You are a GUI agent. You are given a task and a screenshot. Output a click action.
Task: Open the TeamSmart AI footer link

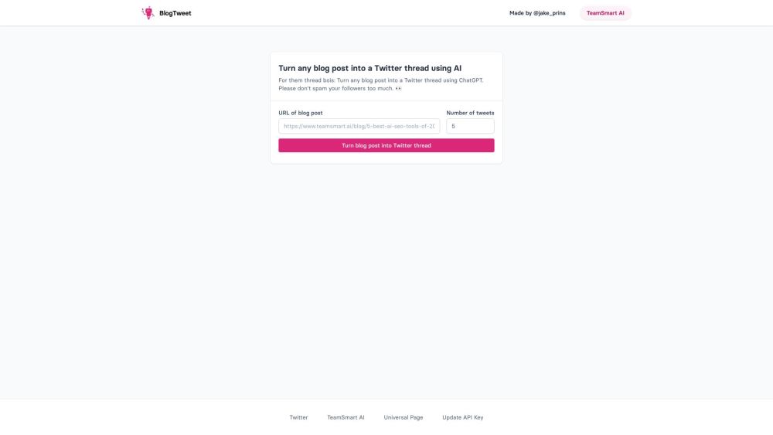[346, 417]
